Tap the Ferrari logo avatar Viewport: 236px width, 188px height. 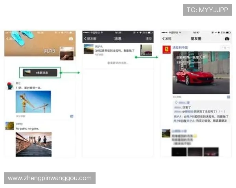(166, 49)
